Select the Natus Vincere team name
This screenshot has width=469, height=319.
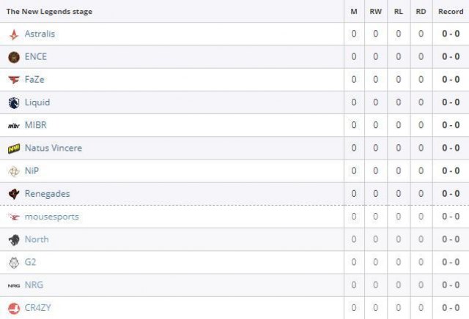53,149
